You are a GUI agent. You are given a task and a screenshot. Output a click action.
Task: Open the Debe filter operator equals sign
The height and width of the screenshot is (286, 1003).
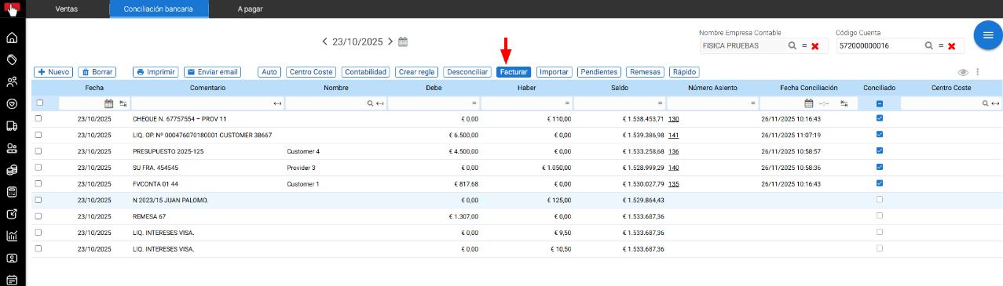point(474,103)
